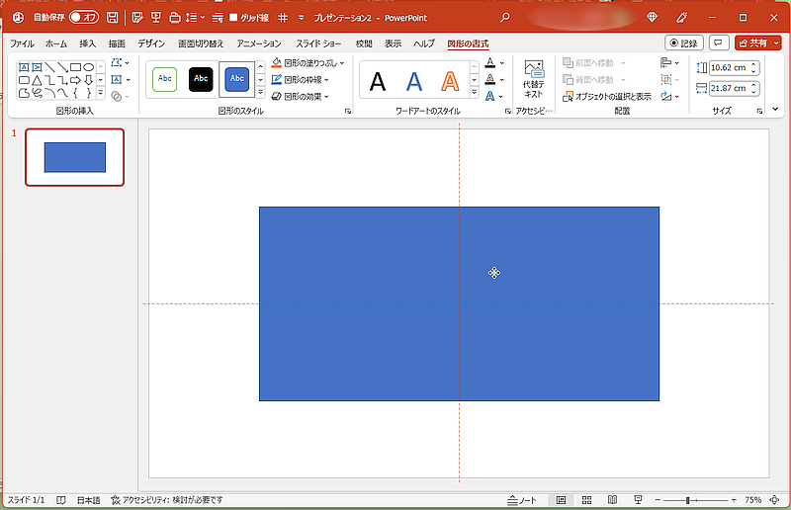Open the draw text box dropdown

pyautogui.click(x=120, y=80)
